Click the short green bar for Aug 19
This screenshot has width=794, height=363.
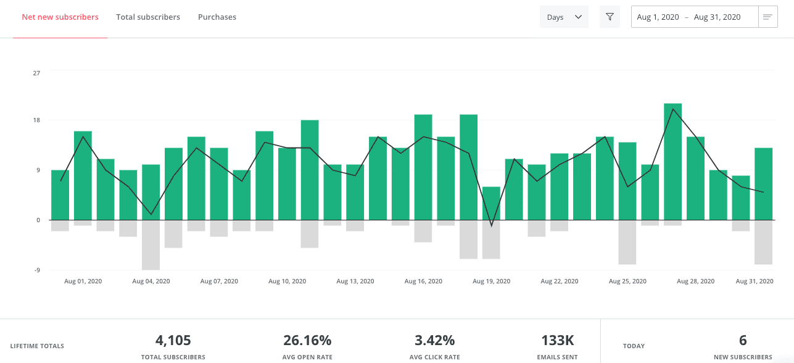coord(491,203)
